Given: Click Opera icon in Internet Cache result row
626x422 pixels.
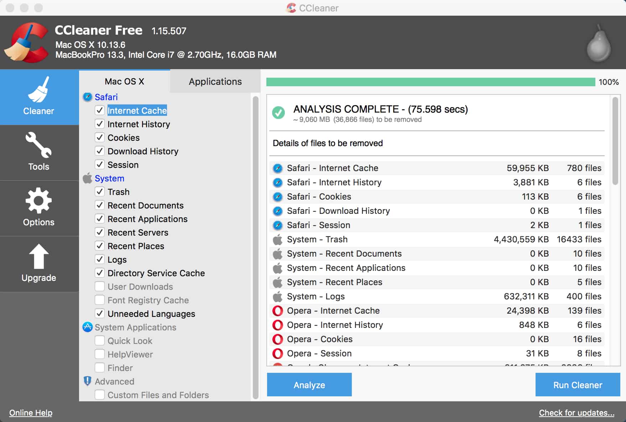Looking at the screenshot, I should click(x=278, y=311).
